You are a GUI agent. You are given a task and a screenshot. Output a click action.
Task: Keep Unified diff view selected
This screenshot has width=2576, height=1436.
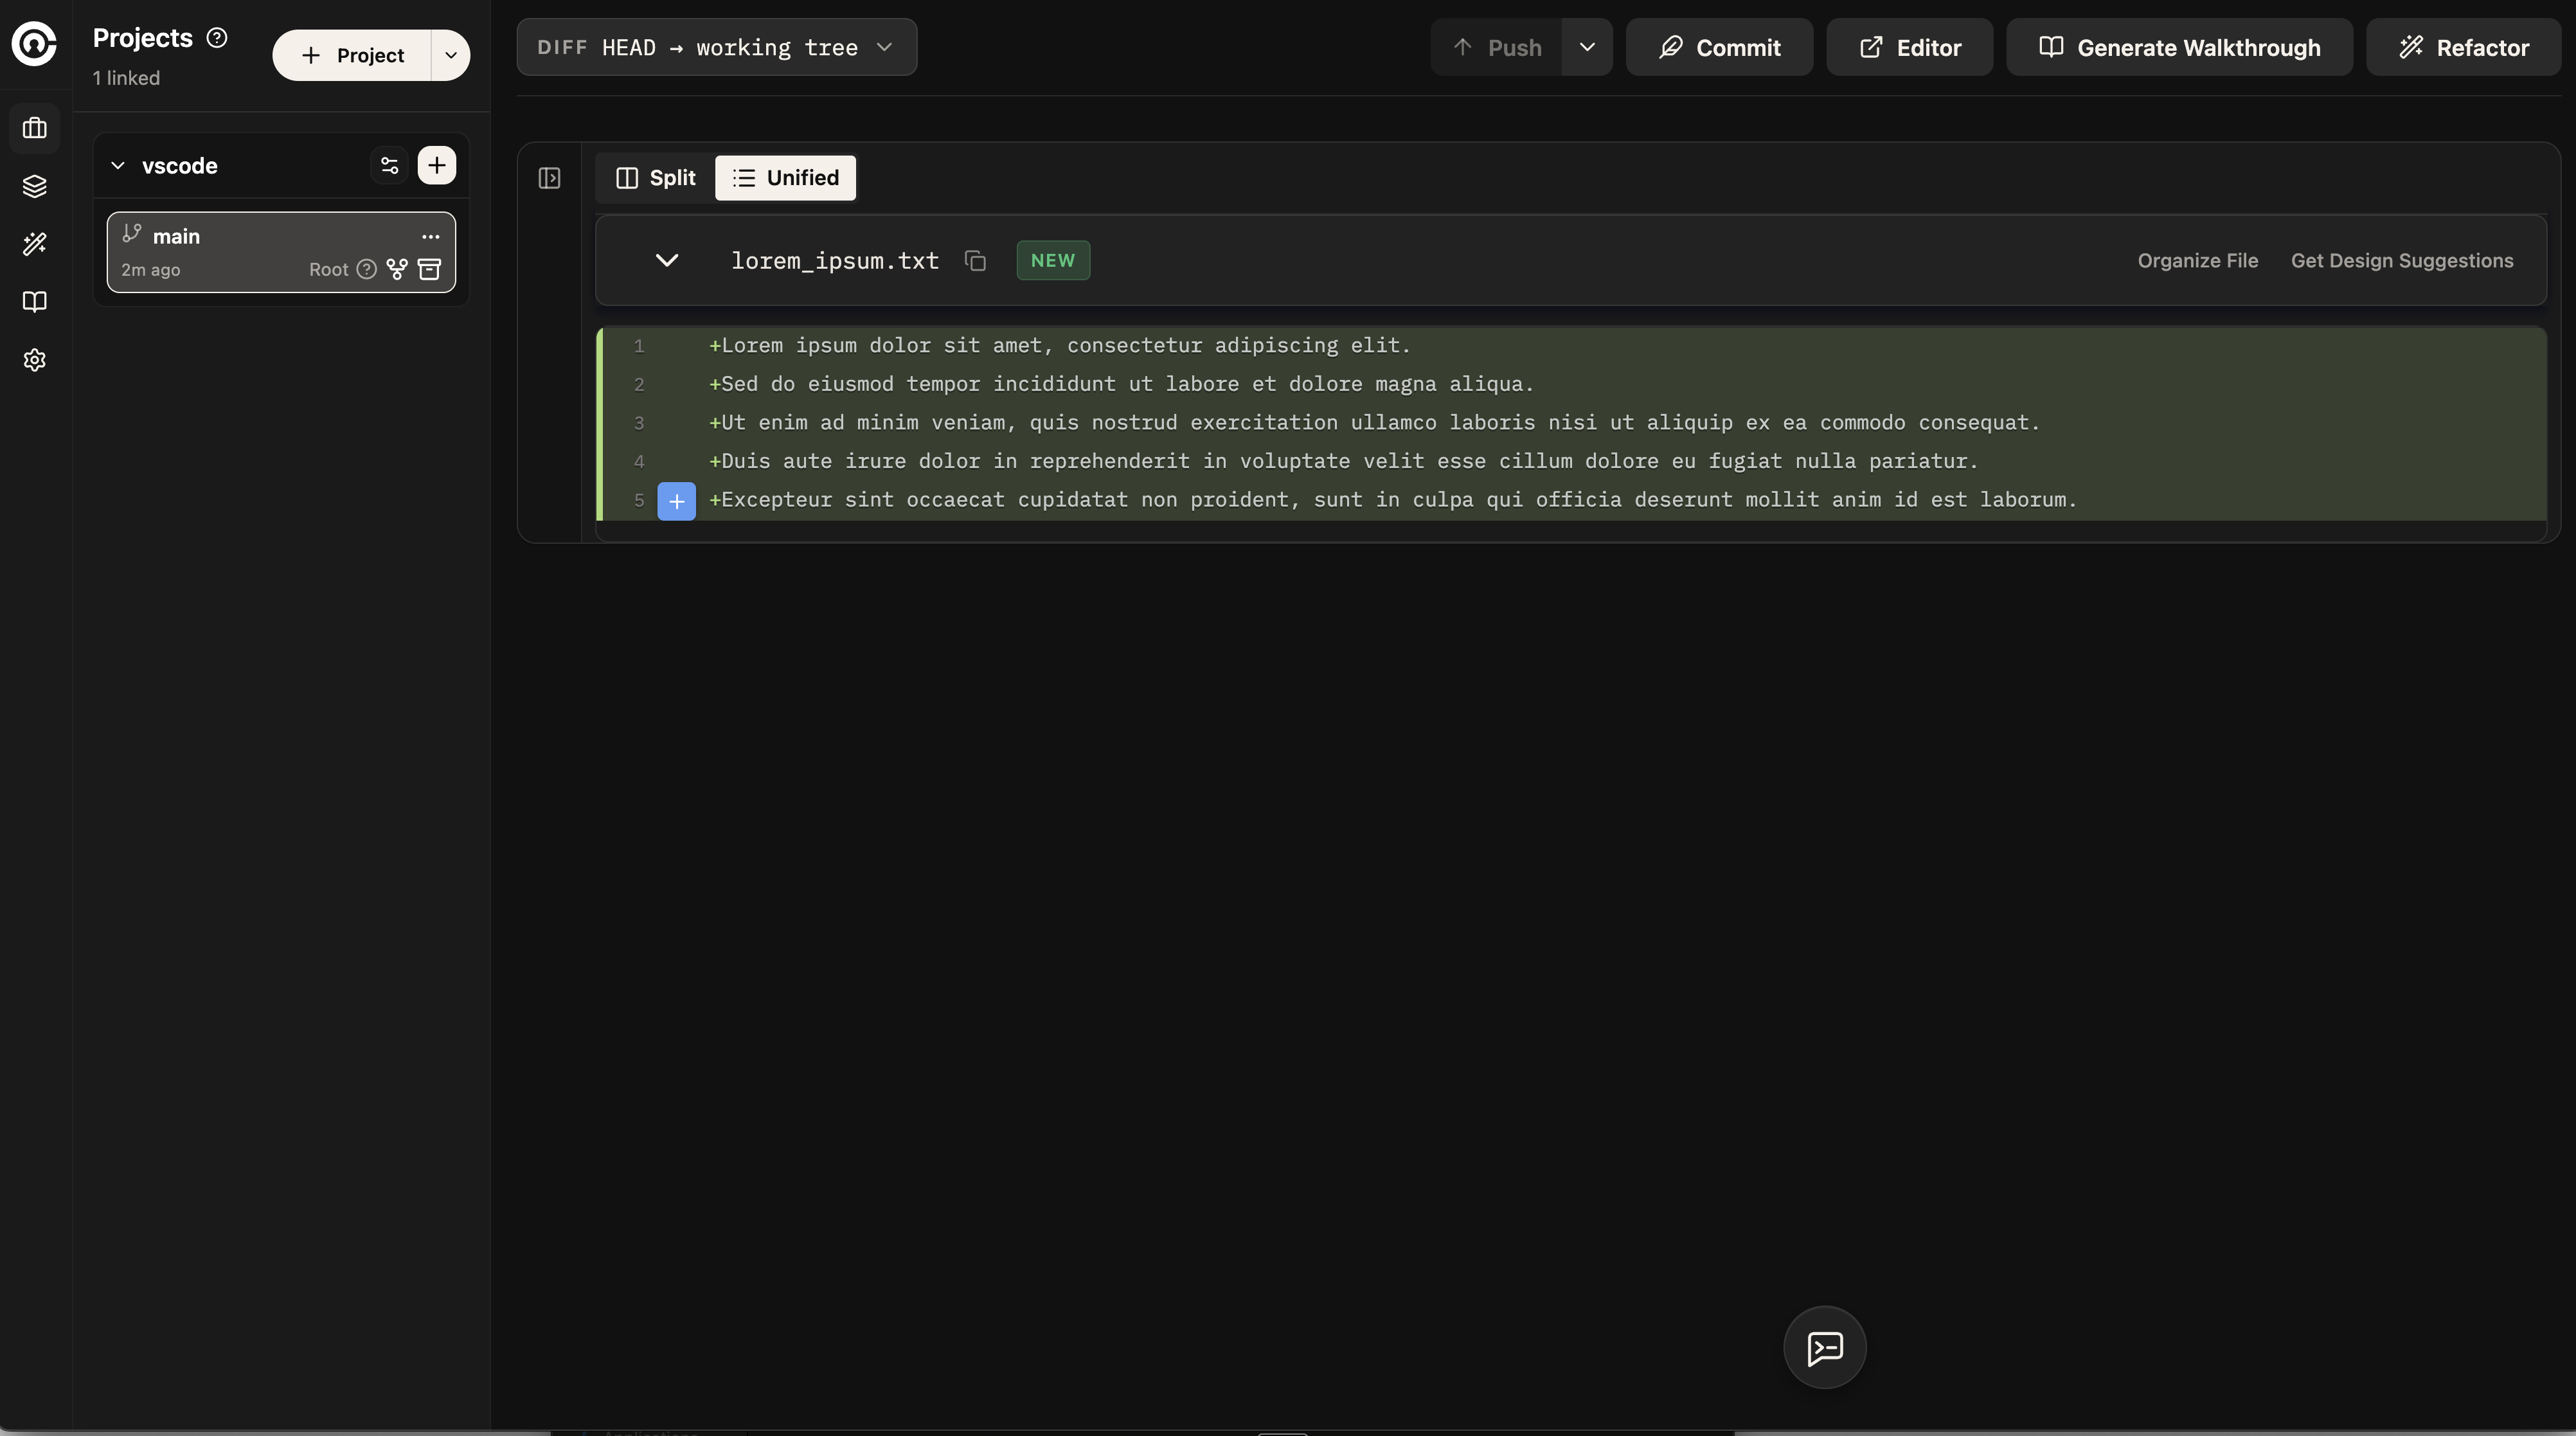(x=785, y=178)
